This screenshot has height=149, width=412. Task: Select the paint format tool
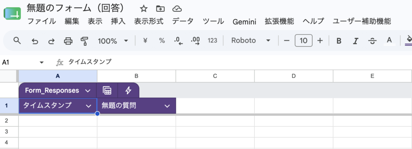pyautogui.click(x=84, y=41)
